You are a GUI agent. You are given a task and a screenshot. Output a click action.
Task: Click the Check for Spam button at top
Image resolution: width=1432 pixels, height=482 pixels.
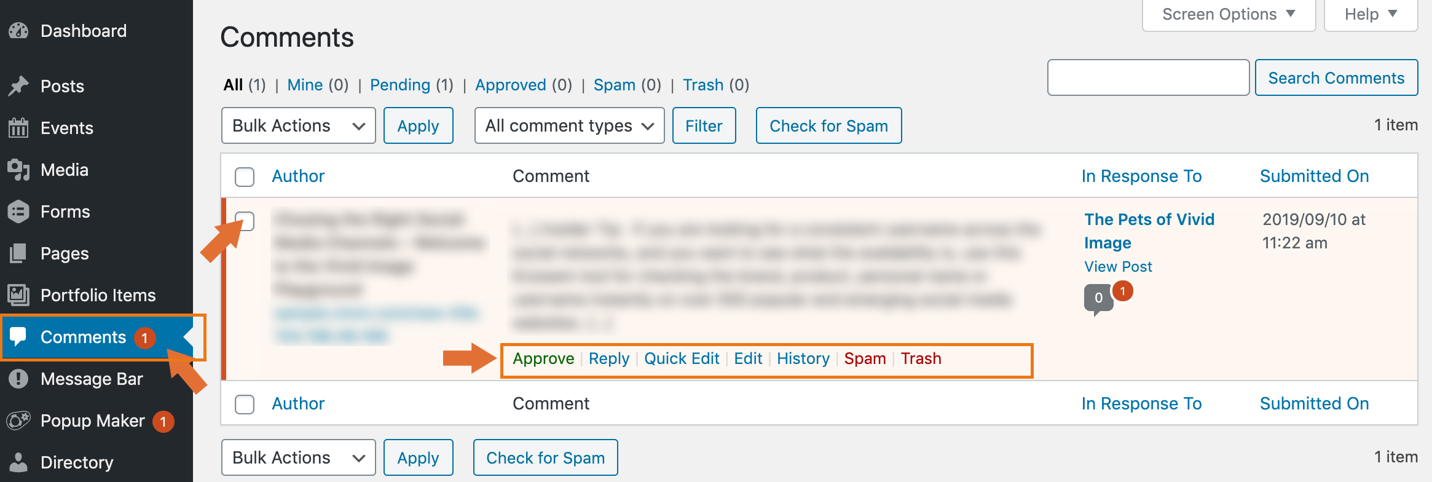(828, 125)
